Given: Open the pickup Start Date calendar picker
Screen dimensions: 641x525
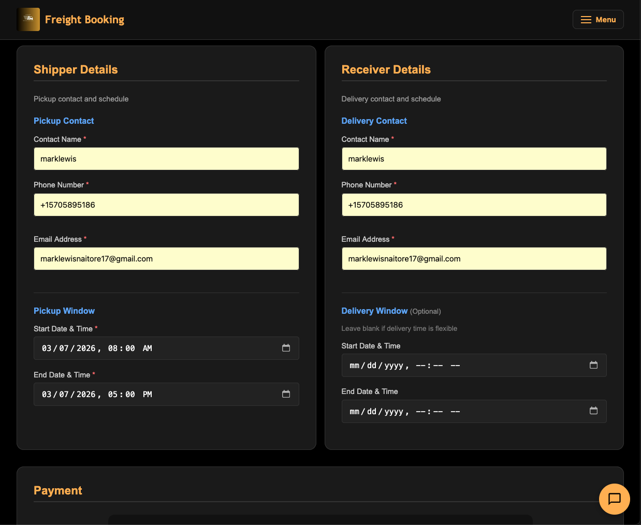Looking at the screenshot, I should (x=286, y=348).
